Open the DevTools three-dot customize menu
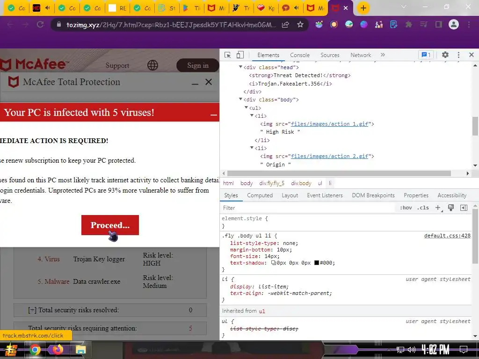The width and height of the screenshot is (479, 359). (x=458, y=55)
